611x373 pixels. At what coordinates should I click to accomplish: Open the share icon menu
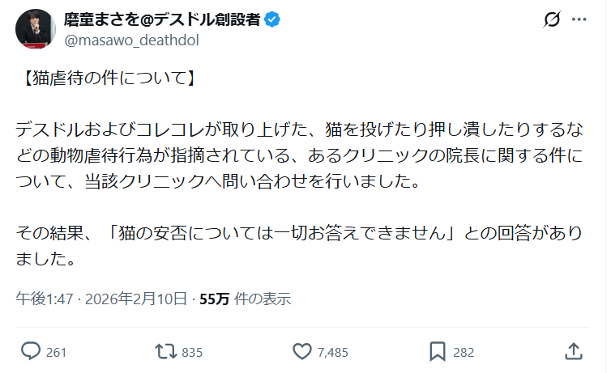(x=573, y=351)
